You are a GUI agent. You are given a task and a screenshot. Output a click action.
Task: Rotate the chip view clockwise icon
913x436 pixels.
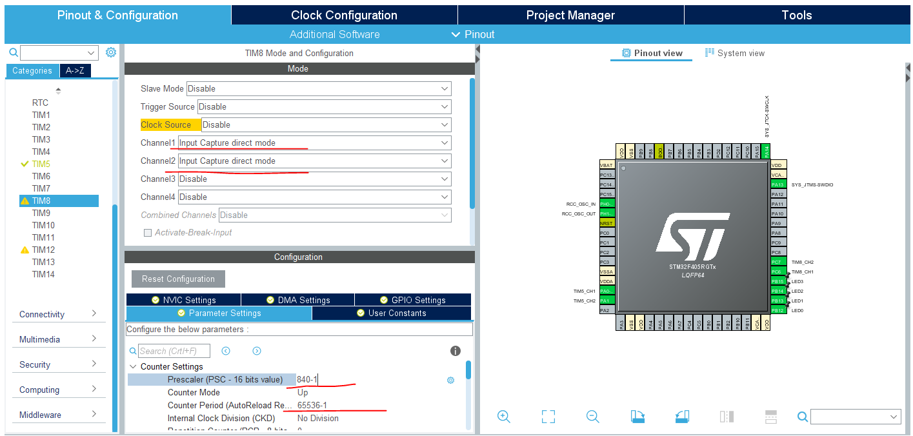pyautogui.click(x=637, y=416)
